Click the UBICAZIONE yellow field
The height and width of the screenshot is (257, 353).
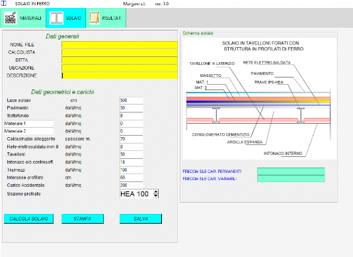pyautogui.click(x=120, y=68)
